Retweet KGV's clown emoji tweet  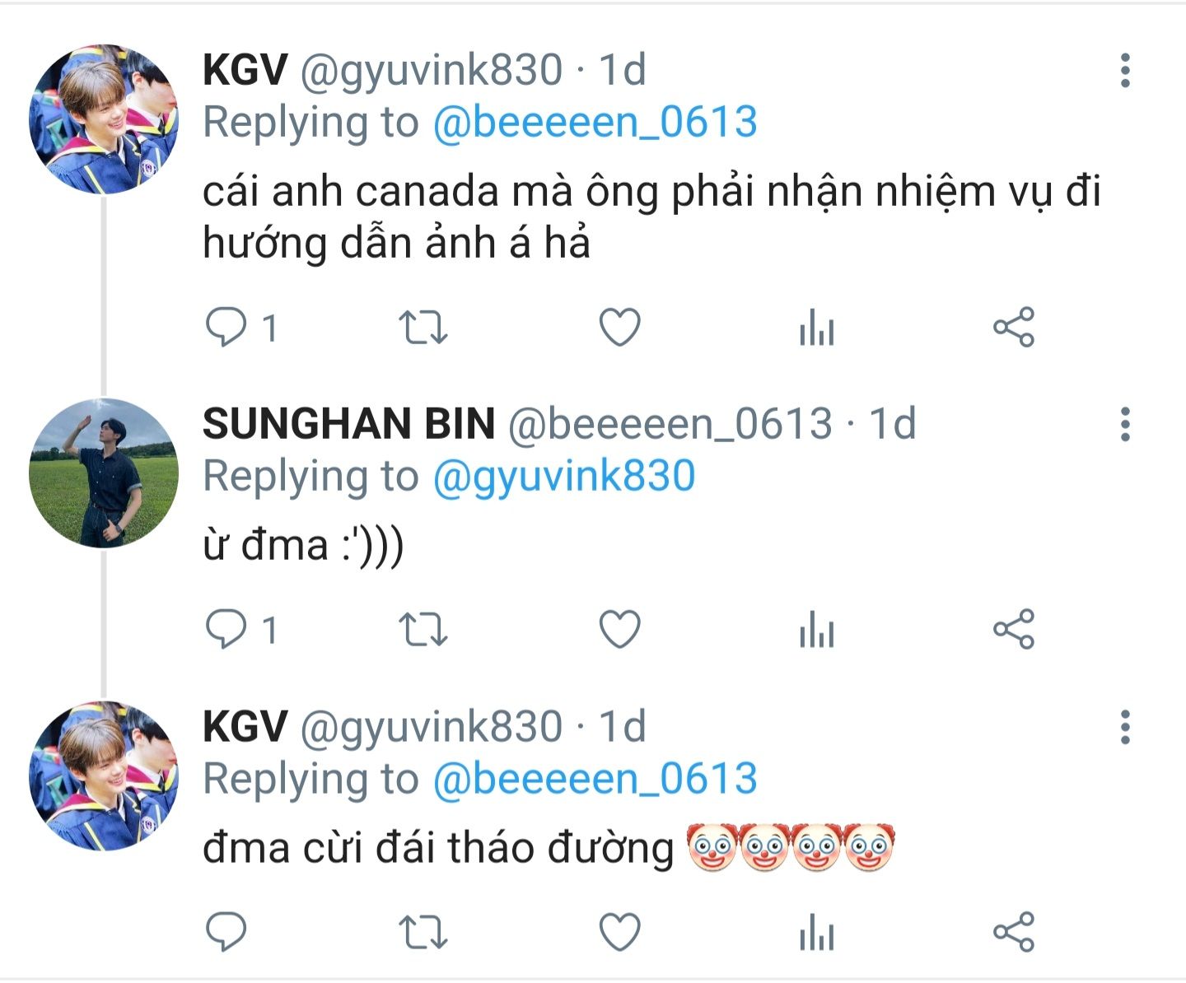click(423, 932)
